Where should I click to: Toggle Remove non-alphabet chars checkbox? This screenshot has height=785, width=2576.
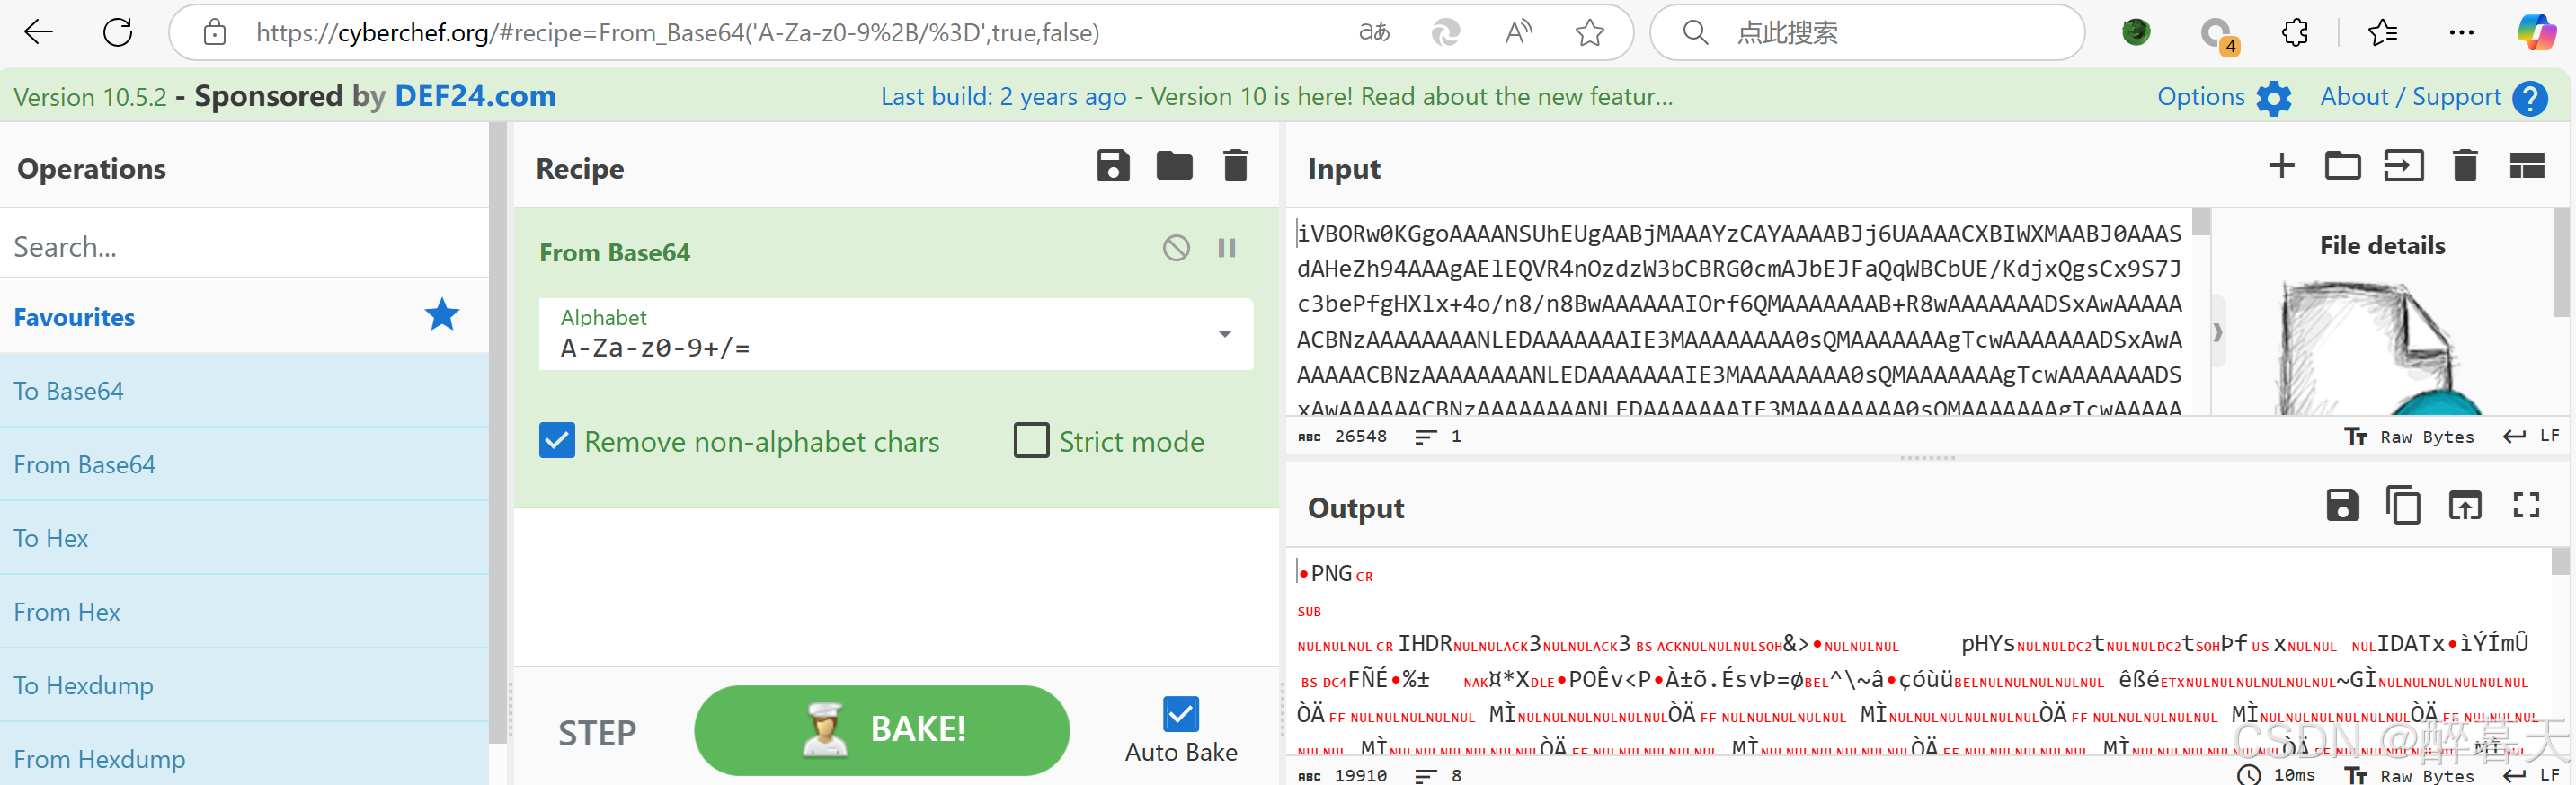pos(557,440)
